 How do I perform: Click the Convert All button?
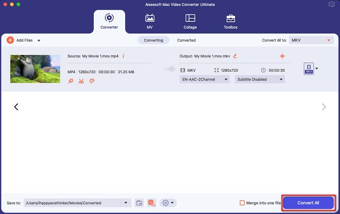click(x=308, y=203)
